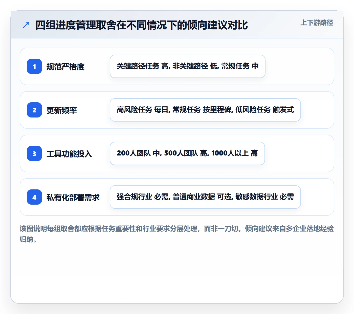
Task: Select the 更新频率 row label
Action: pyautogui.click(x=62, y=110)
